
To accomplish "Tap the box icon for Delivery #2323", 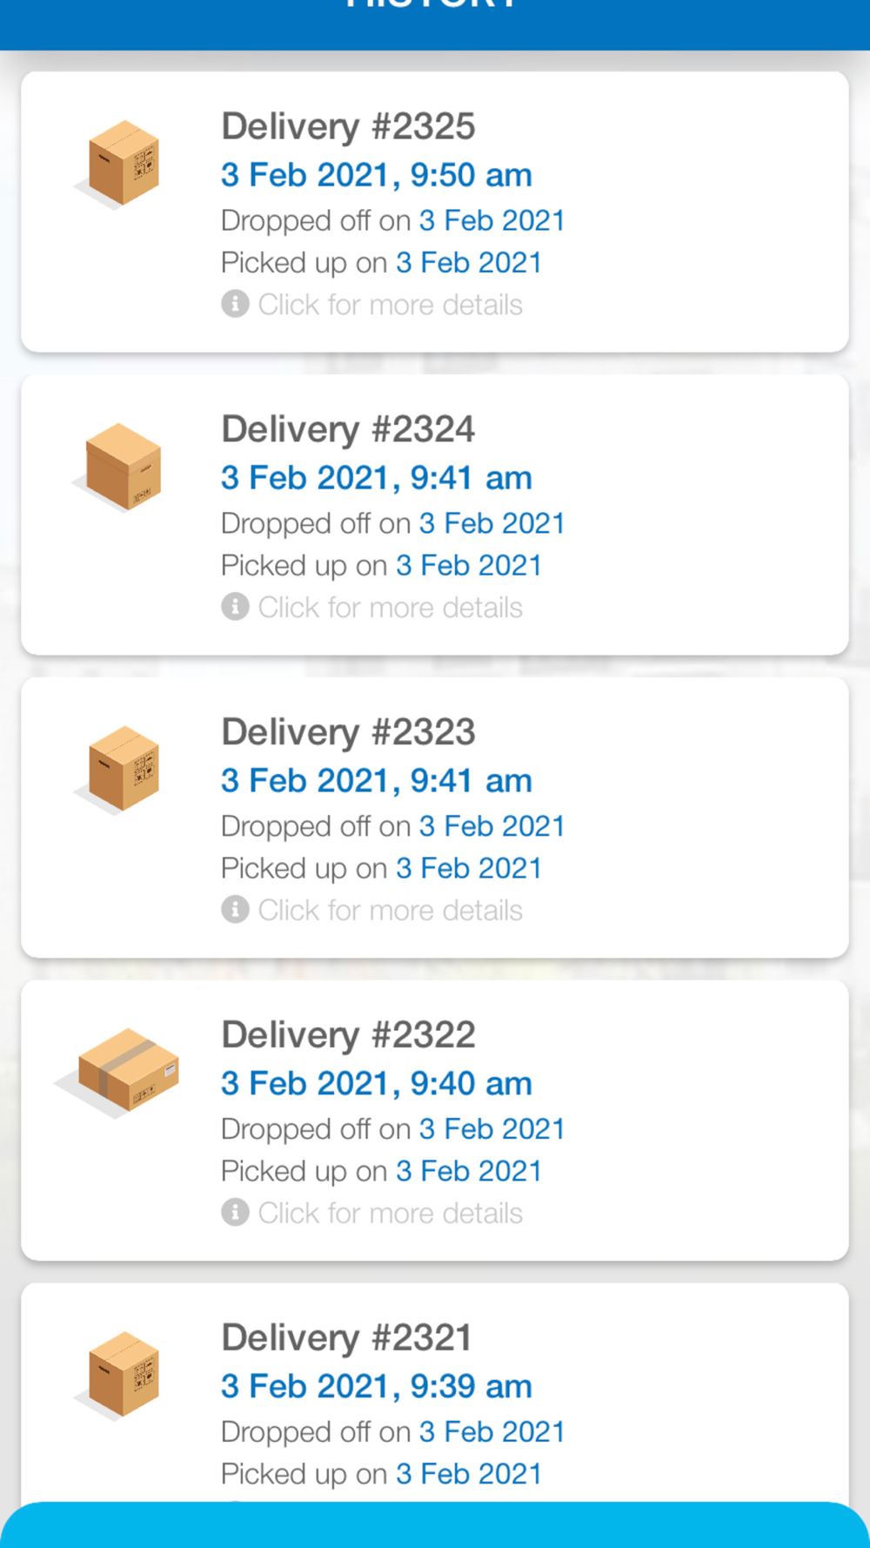I will [x=120, y=770].
